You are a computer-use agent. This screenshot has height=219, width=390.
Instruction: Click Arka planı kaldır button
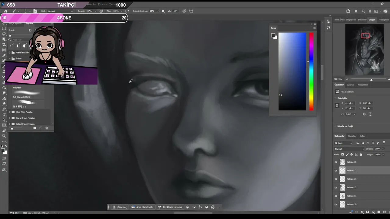(x=142, y=207)
